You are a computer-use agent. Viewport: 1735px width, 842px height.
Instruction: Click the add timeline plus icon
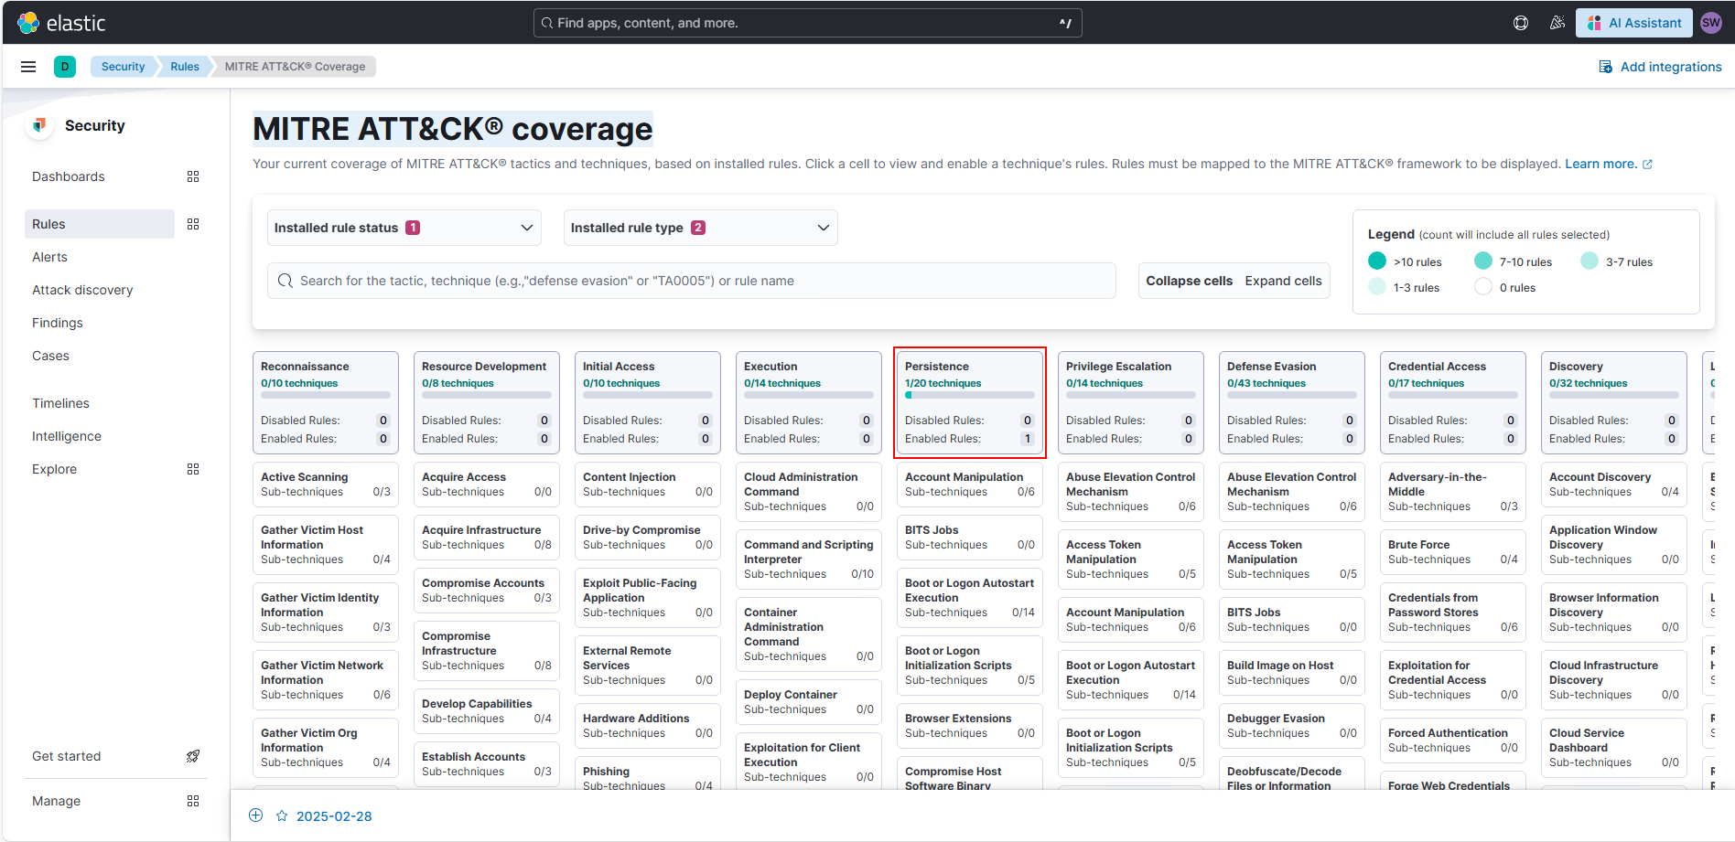click(x=256, y=815)
